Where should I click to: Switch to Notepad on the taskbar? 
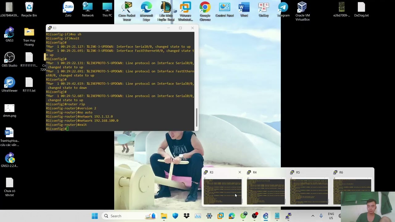pos(277,216)
